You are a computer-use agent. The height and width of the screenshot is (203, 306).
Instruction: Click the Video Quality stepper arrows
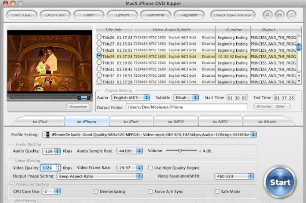tap(58, 168)
